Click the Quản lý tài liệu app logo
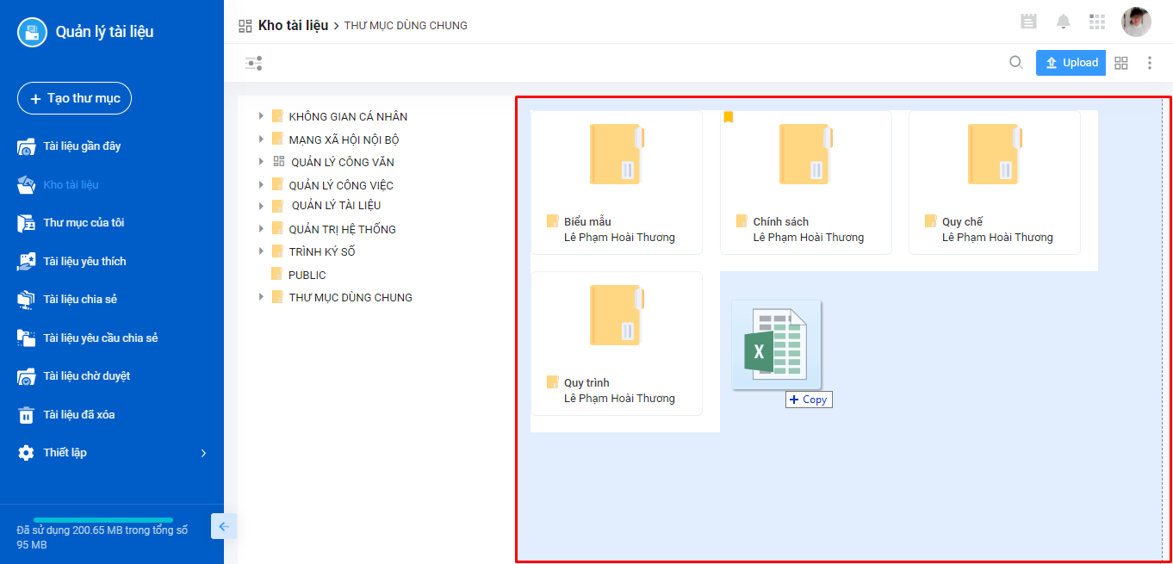 [x=32, y=32]
